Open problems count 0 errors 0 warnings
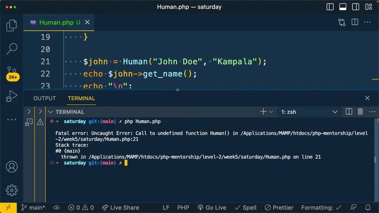Viewport: 379px width, 213px height. tap(81, 208)
